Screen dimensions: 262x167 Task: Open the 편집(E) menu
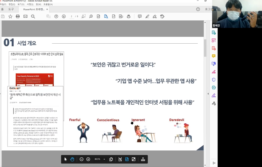point(12,4)
